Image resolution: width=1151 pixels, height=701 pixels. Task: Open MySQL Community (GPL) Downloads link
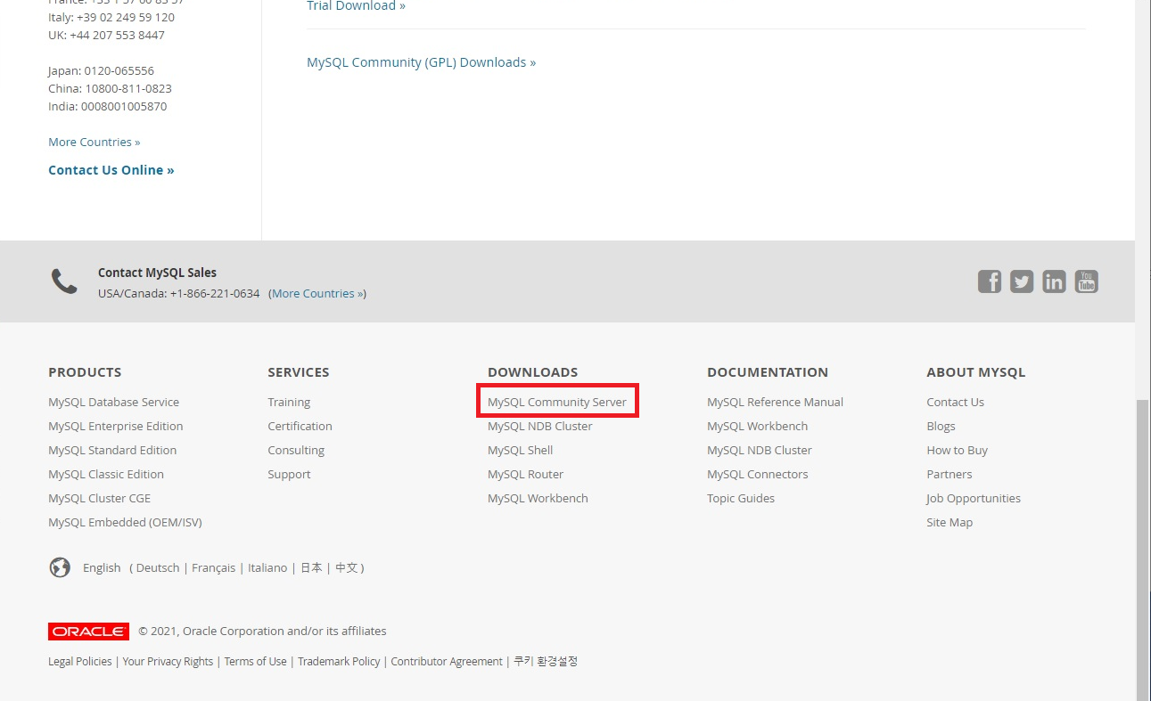pos(421,62)
